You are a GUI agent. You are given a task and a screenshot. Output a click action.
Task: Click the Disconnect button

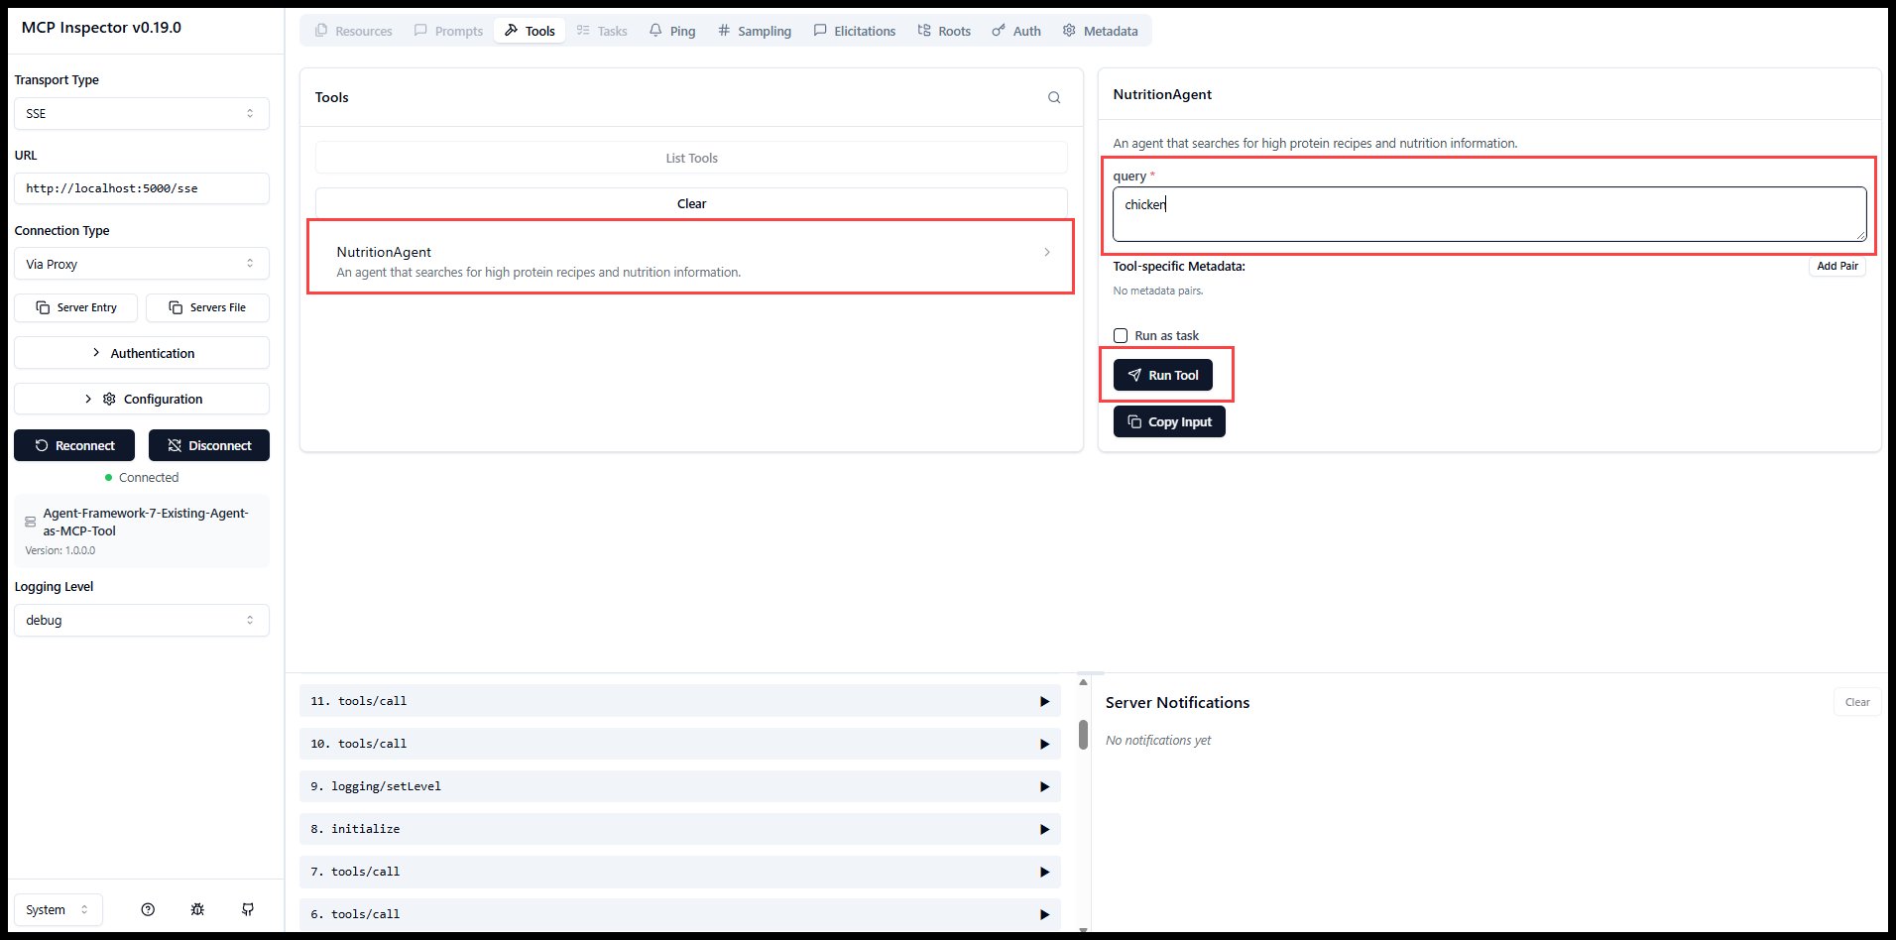[x=208, y=445]
